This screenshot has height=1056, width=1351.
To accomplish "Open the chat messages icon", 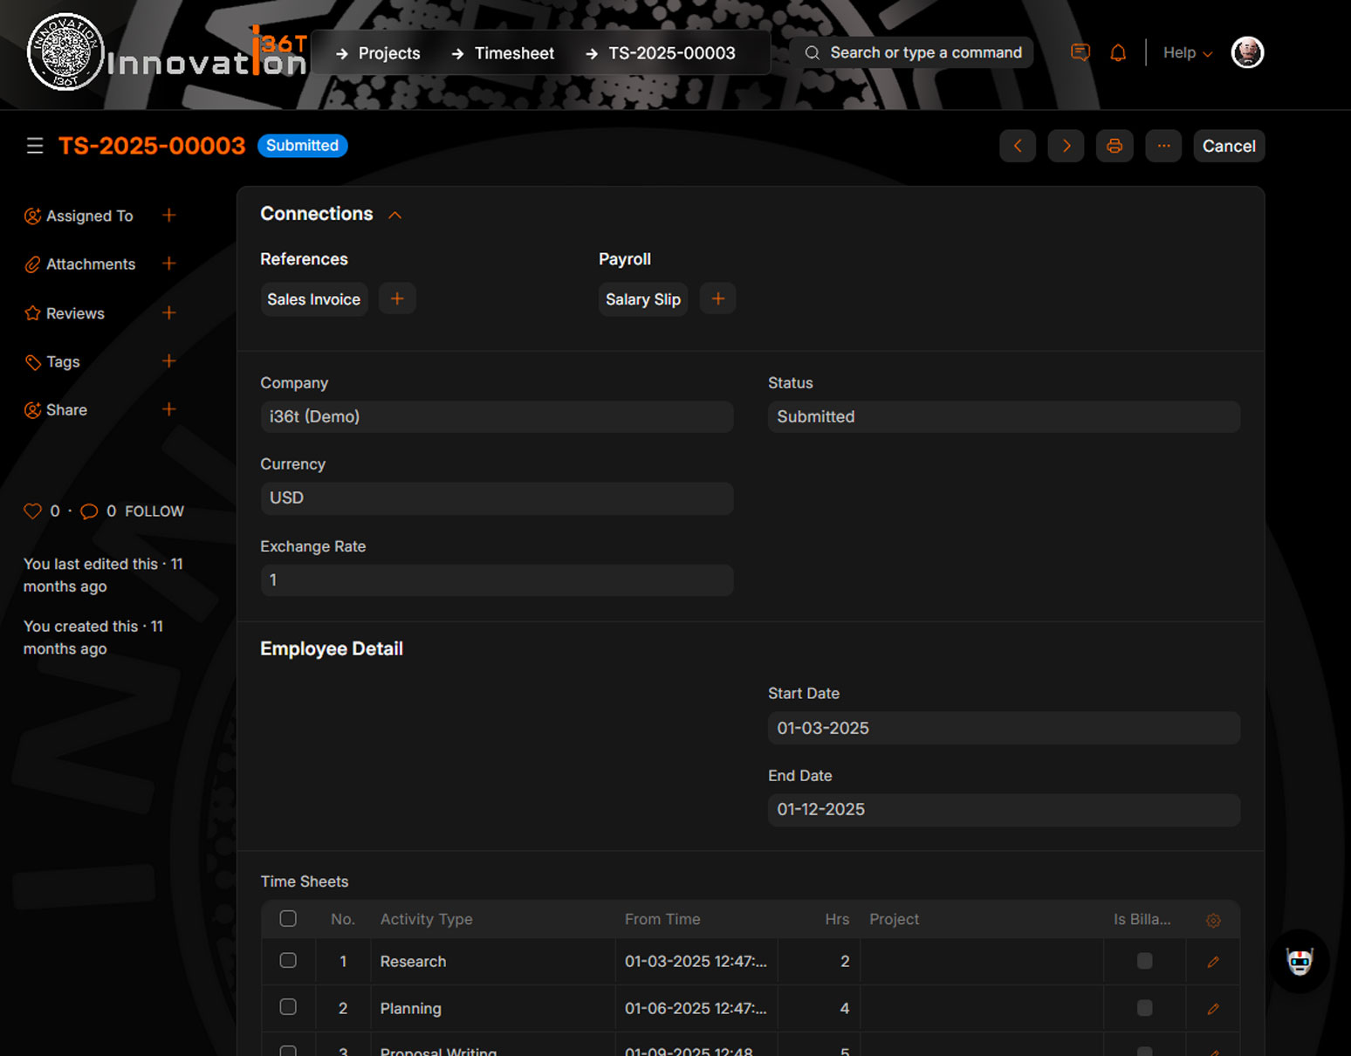I will click(1080, 53).
